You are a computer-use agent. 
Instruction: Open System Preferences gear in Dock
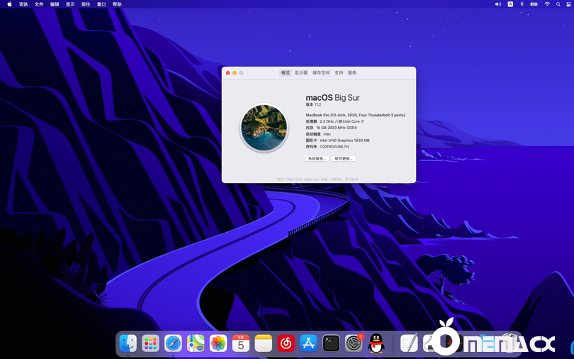[354, 343]
